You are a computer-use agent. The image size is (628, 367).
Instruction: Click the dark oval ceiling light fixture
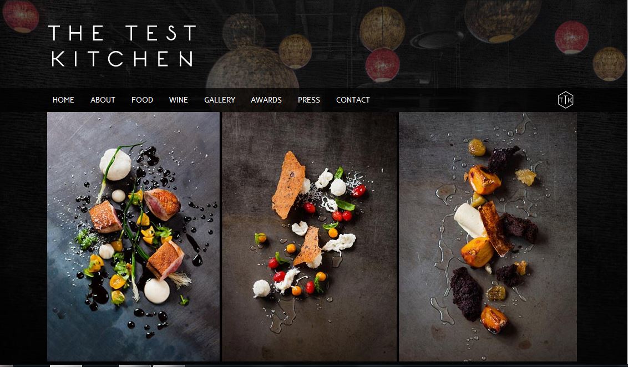pos(437,39)
